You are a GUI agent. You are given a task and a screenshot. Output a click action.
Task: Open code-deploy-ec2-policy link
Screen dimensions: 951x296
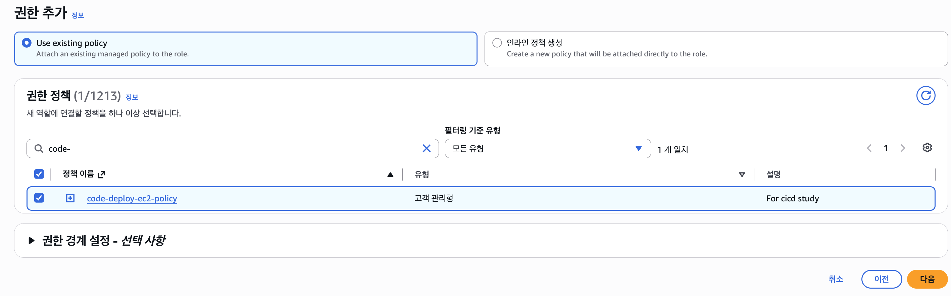(132, 198)
